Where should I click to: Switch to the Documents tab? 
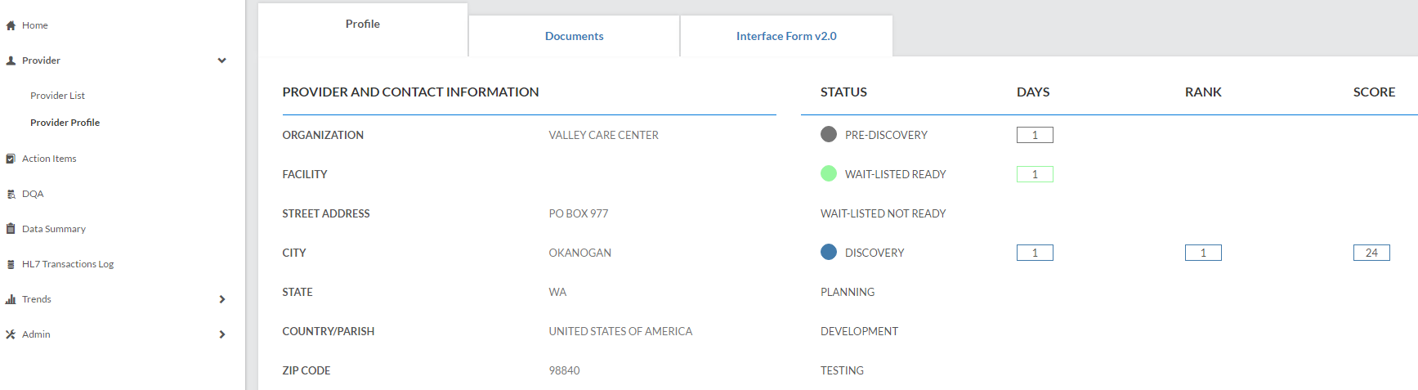point(574,36)
